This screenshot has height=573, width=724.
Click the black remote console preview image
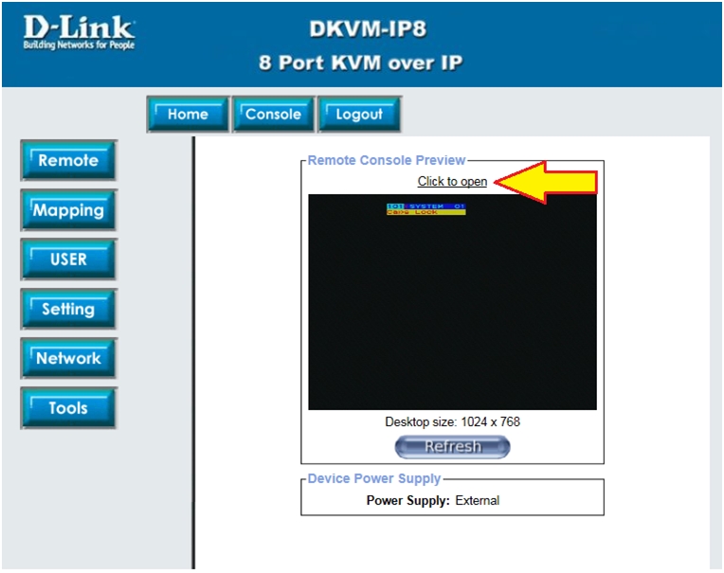[452, 303]
